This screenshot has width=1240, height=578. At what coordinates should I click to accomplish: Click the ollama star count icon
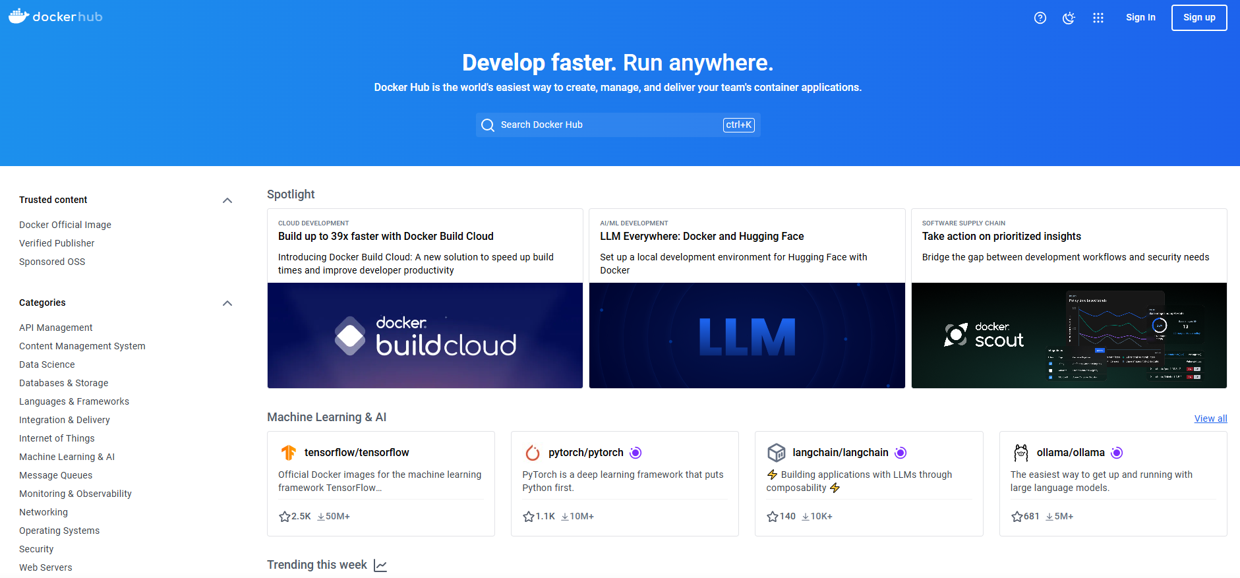(x=1017, y=517)
